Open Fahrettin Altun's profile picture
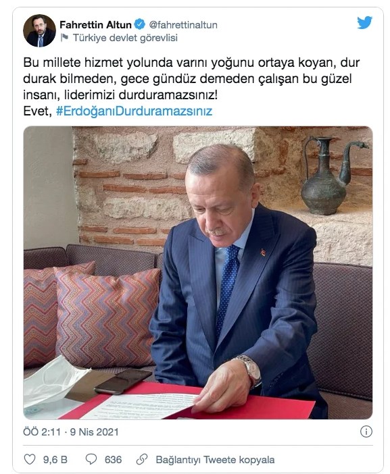This screenshot has height=474, width=390. pyautogui.click(x=39, y=30)
